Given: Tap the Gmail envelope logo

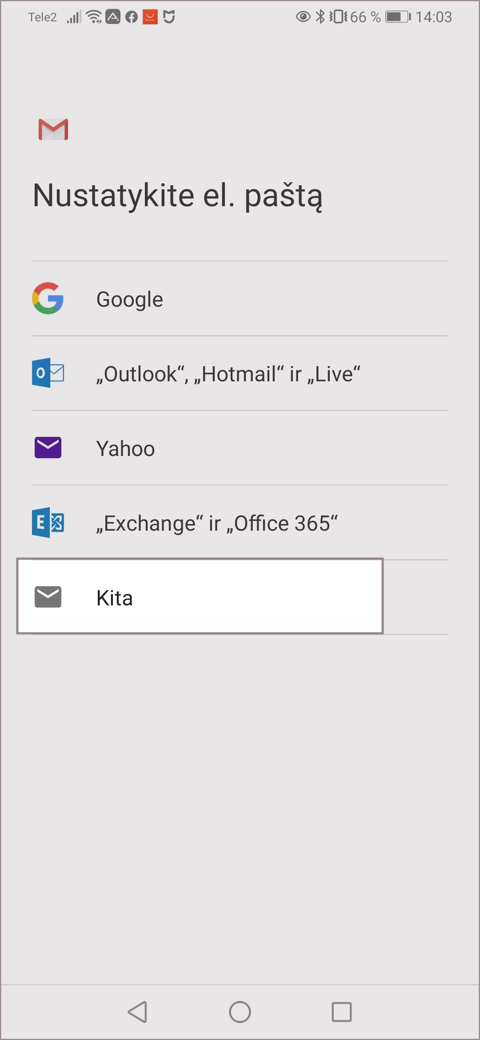Looking at the screenshot, I should tap(53, 129).
